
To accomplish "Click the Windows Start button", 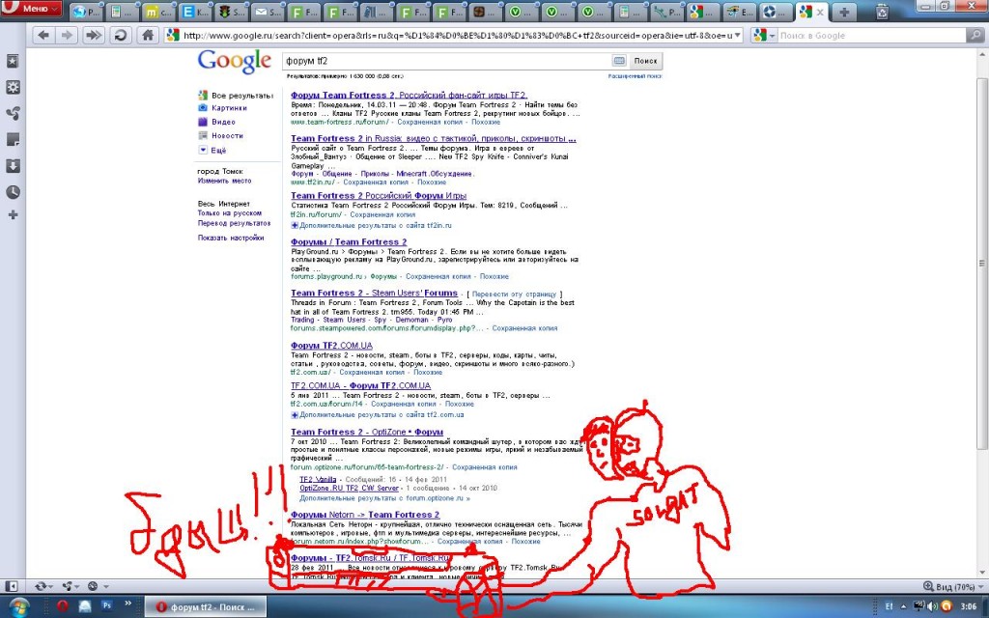I will (x=19, y=606).
